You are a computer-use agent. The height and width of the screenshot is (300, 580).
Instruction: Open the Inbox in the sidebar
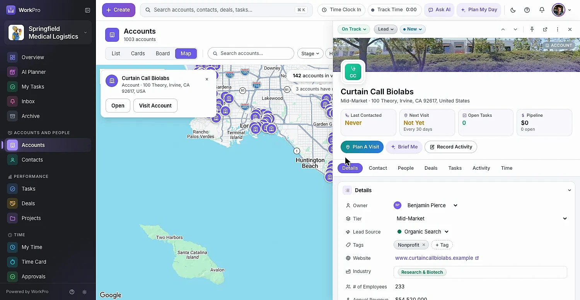(x=48, y=101)
